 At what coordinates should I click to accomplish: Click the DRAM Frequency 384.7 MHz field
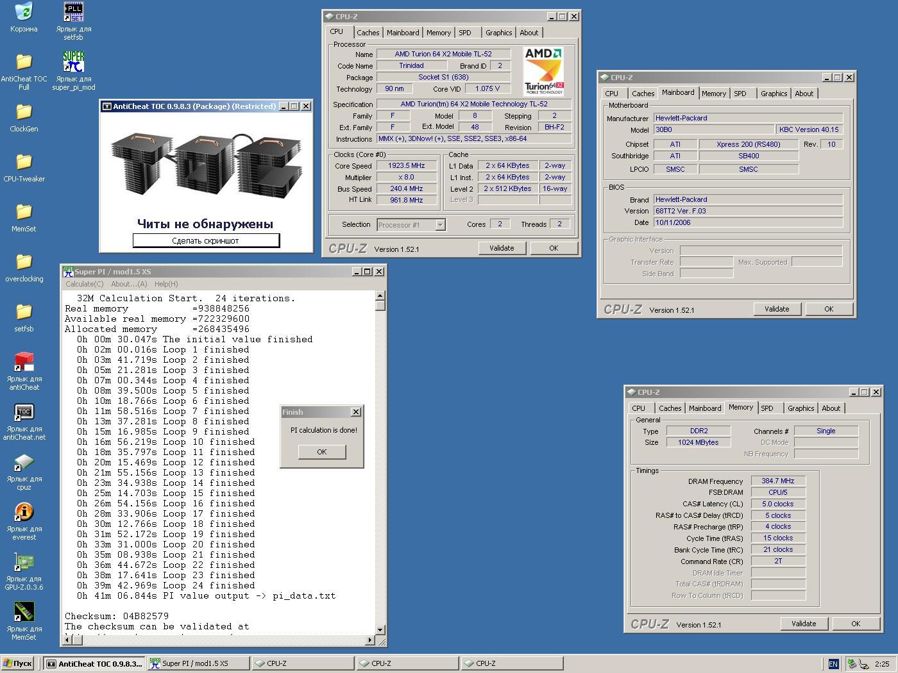[x=778, y=481]
